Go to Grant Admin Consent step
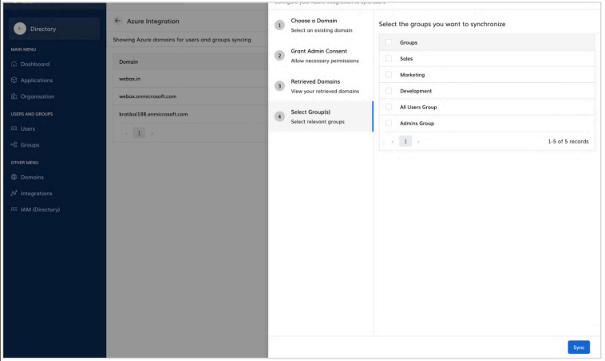This screenshot has height=361, width=605. [319, 56]
